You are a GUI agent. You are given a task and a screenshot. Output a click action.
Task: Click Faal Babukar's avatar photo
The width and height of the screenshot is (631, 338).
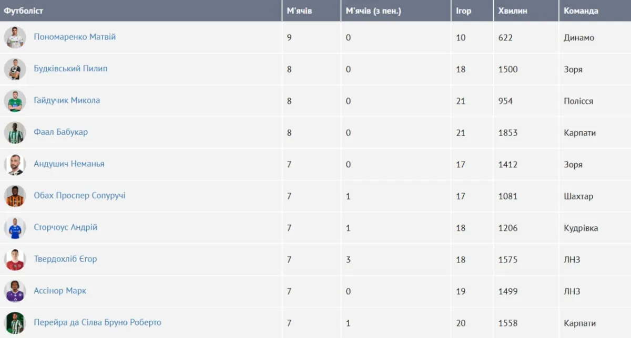pyautogui.click(x=15, y=133)
